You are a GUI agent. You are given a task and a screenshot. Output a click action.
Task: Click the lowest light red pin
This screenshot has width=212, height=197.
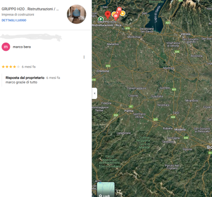click(116, 17)
